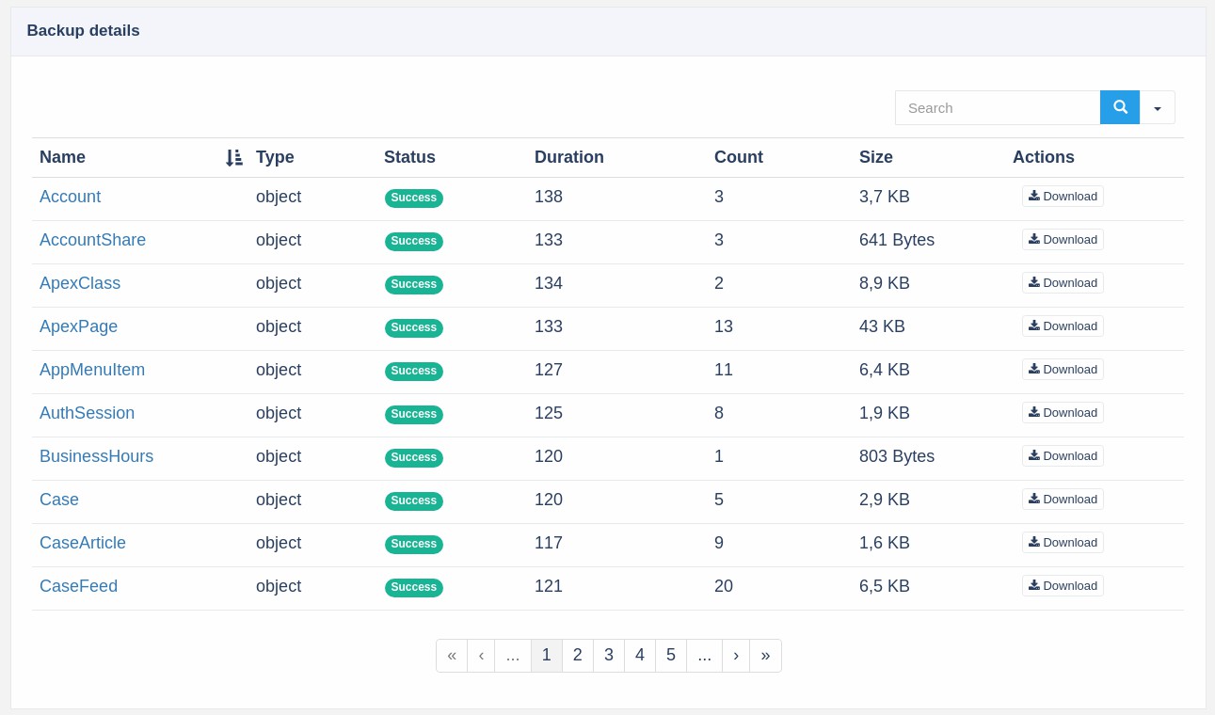
Task: Click the Name column header text
Action: 62,157
